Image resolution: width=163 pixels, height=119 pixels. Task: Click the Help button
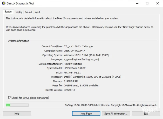[x=17, y=114]
